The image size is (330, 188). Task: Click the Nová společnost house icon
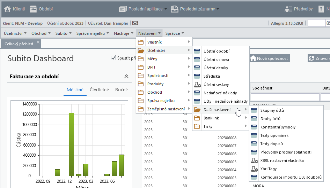pos(253,58)
